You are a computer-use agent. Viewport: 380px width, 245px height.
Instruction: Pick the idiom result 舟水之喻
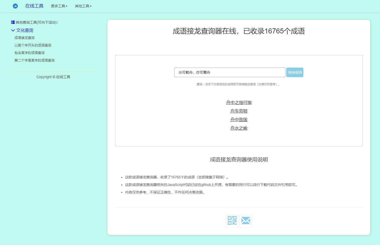[239, 128]
